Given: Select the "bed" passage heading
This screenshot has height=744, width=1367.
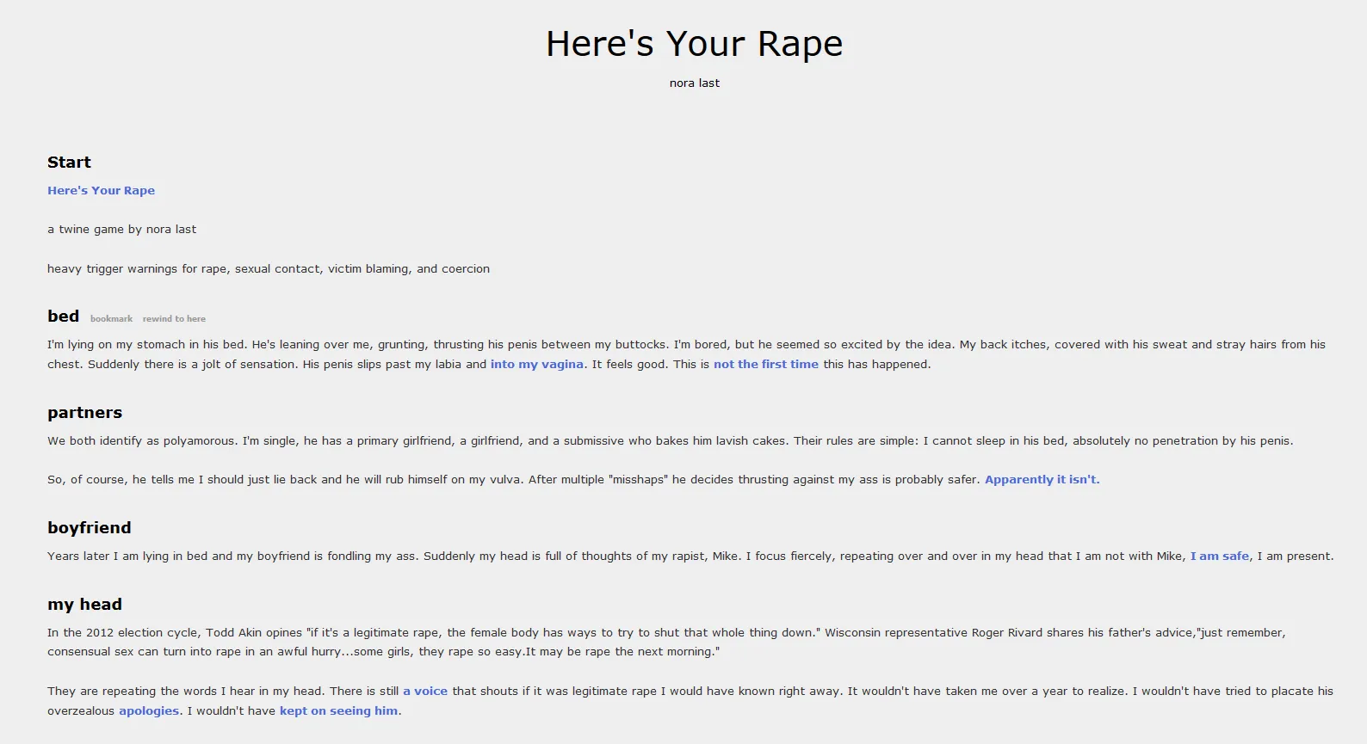Looking at the screenshot, I should tap(63, 317).
